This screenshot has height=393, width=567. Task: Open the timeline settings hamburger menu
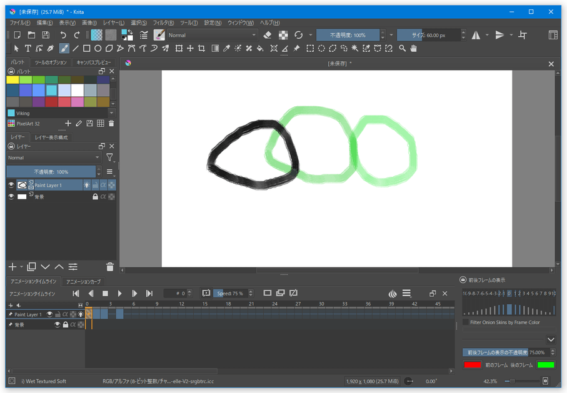point(406,293)
